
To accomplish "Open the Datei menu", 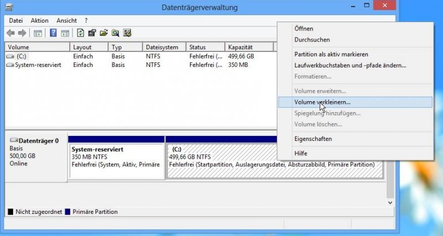I will (16, 20).
